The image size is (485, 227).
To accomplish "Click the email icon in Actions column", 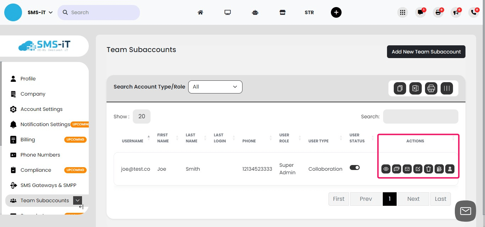I will pyautogui.click(x=407, y=169).
